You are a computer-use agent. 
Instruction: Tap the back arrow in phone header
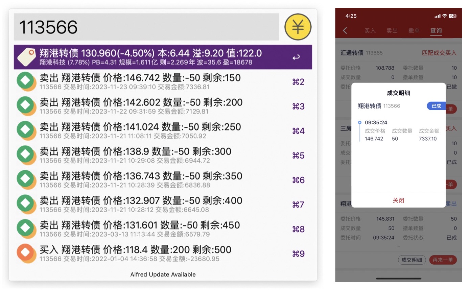[x=345, y=31]
